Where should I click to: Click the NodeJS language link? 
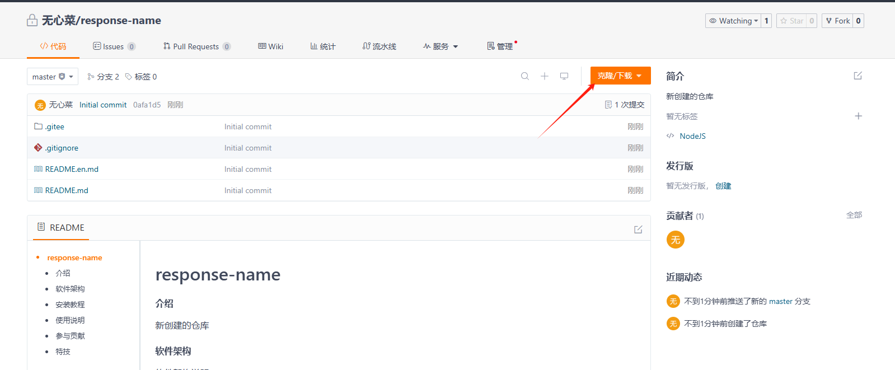692,136
